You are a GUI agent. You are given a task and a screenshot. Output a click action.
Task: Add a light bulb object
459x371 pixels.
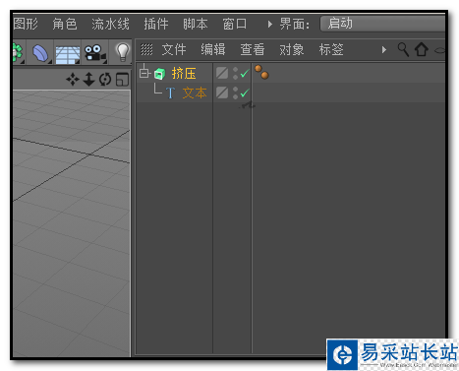(x=123, y=52)
